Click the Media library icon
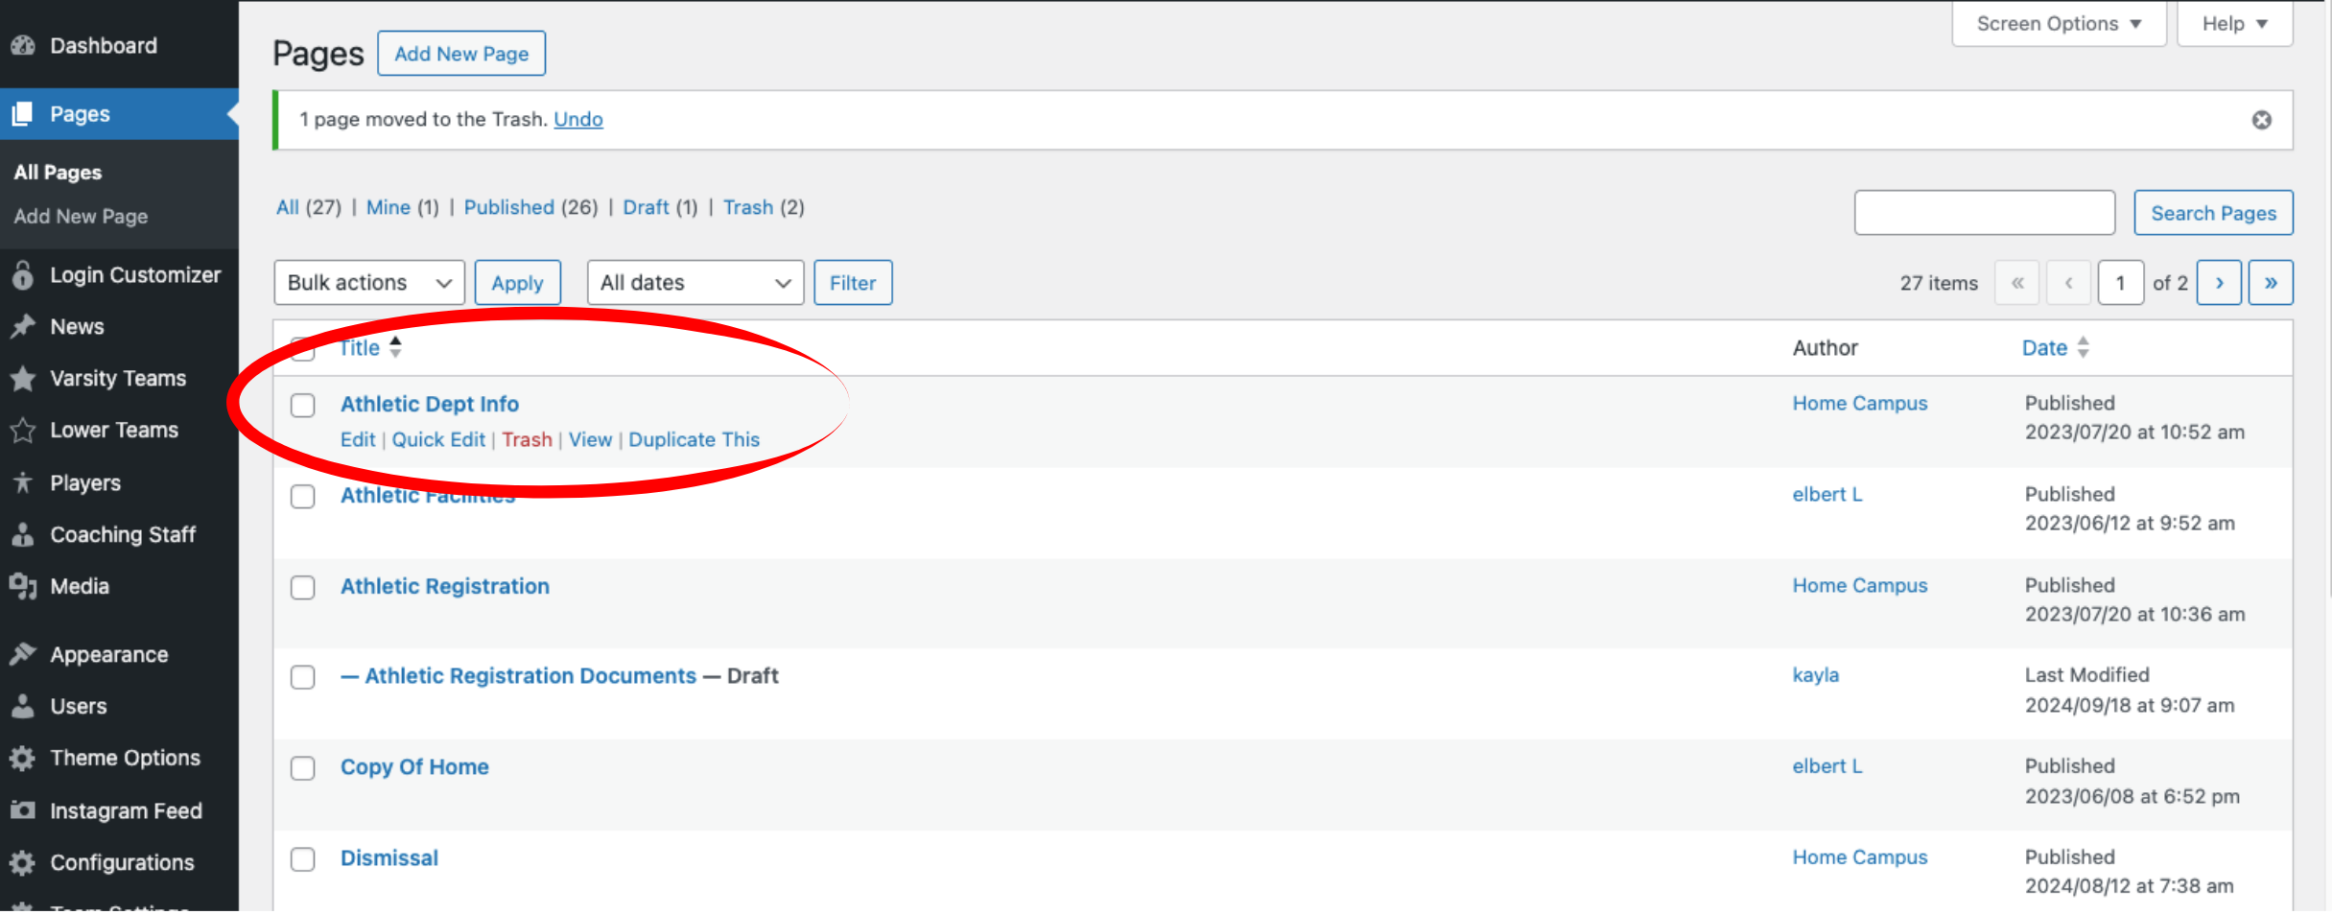The width and height of the screenshot is (2332, 914). (23, 586)
